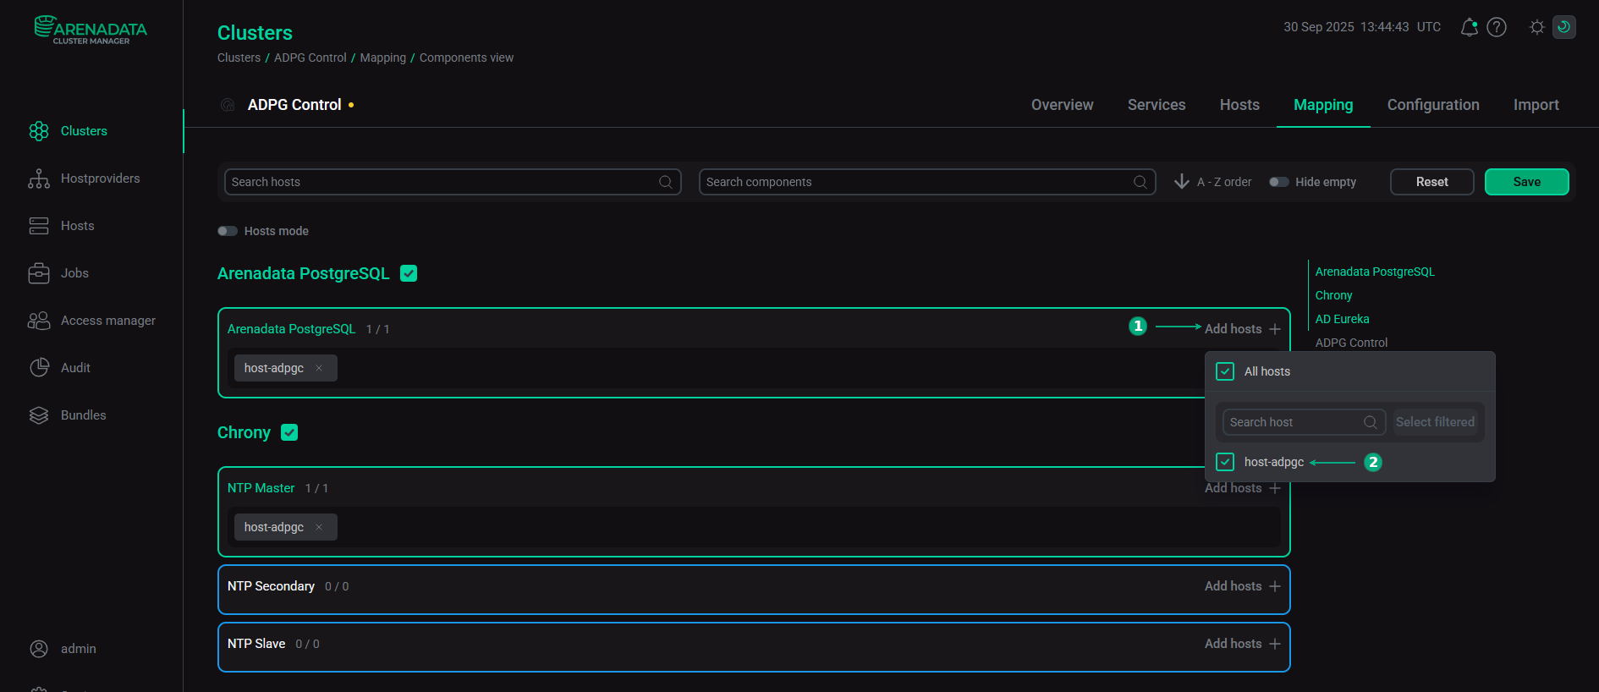The width and height of the screenshot is (1599, 692).
Task: Click the help question mark icon
Action: (1497, 27)
